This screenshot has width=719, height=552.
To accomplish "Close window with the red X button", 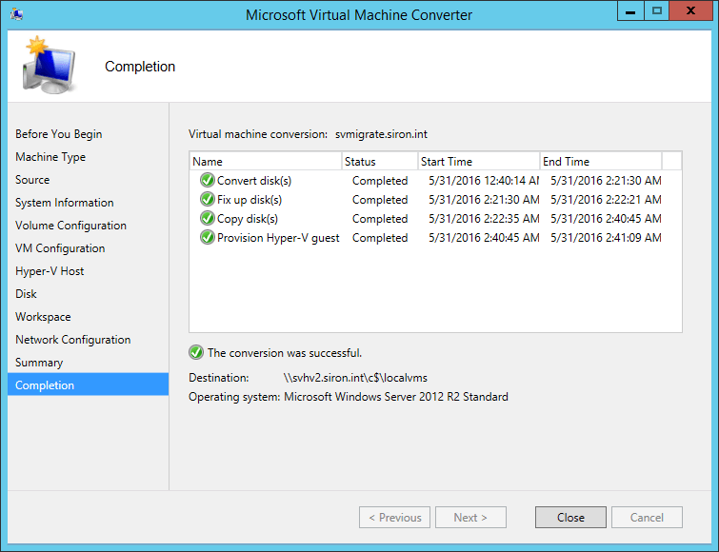I will pos(690,11).
